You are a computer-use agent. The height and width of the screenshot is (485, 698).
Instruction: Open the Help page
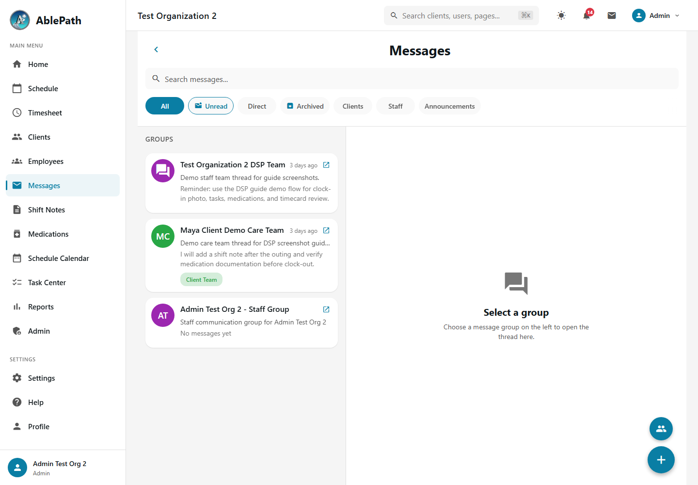pyautogui.click(x=63, y=402)
